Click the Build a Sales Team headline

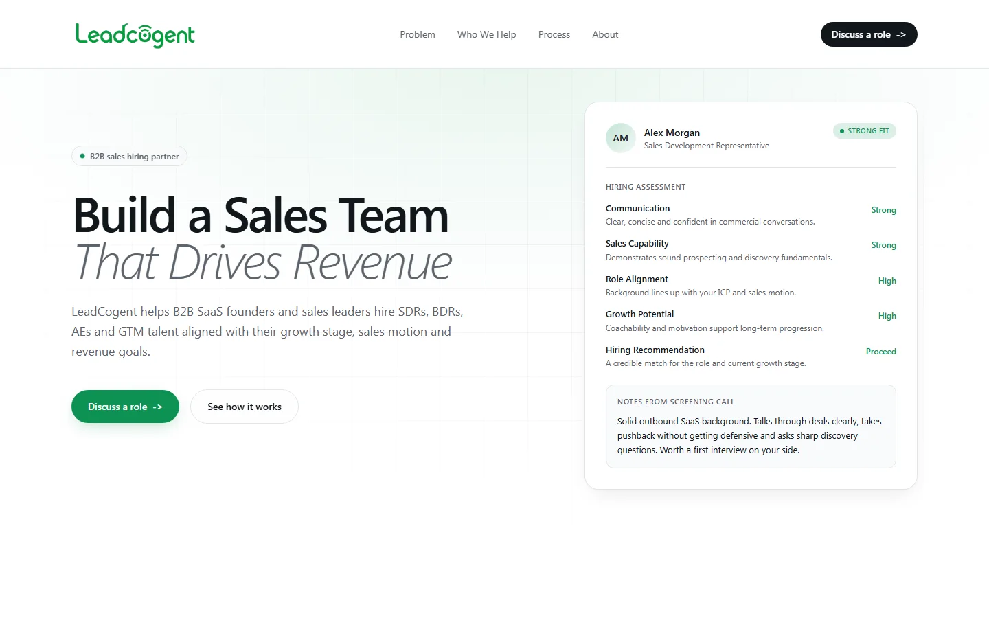tap(261, 216)
